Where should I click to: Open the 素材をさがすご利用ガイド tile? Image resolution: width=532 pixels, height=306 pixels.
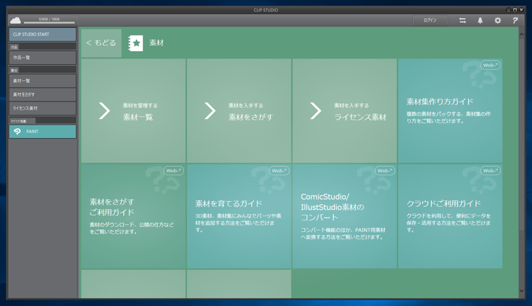133,216
